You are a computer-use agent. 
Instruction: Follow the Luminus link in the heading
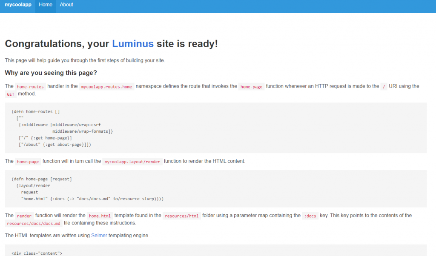[133, 44]
